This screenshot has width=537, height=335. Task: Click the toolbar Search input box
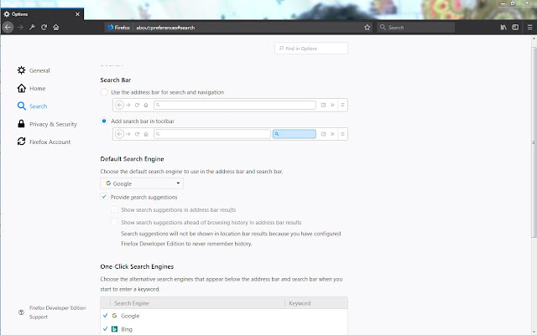point(416,28)
